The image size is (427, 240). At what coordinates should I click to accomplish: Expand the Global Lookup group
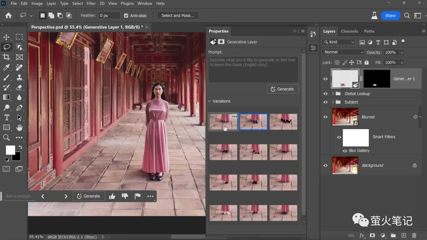coord(333,94)
